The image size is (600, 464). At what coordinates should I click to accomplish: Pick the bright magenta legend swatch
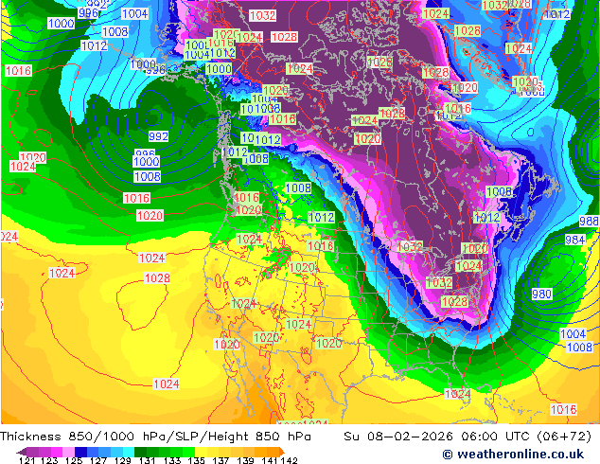pos(56,452)
